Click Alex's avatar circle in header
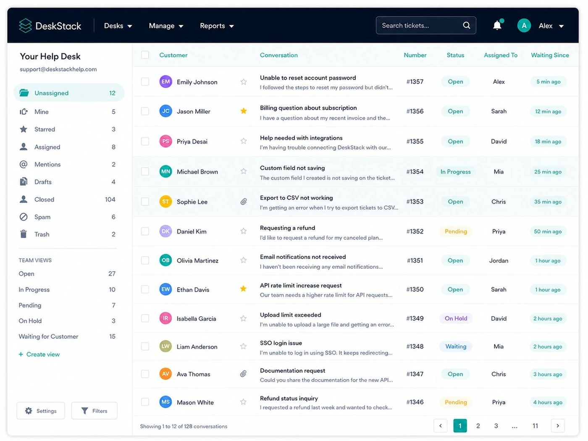This screenshot has height=441, width=588. [x=524, y=26]
